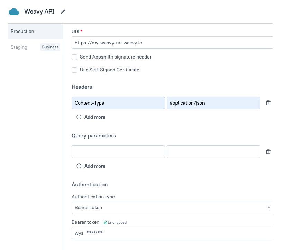Click the Bearer token input field
281x250 pixels.
(172, 233)
